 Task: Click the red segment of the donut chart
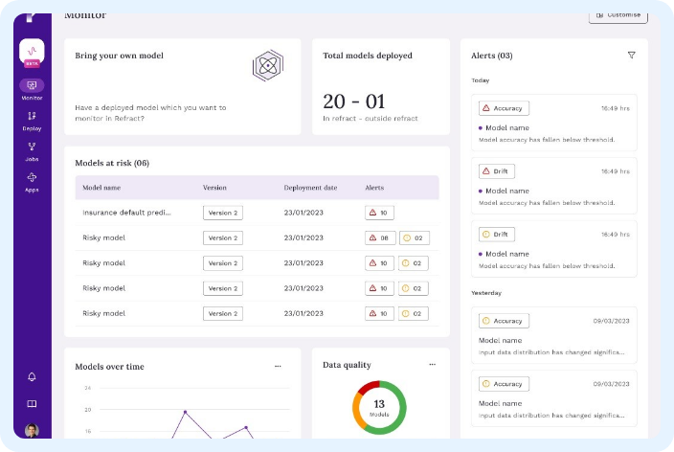coord(368,387)
